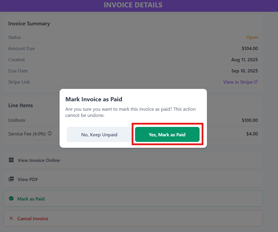Click the Service Fee (4.0%) label
Image resolution: width=278 pixels, height=232 pixels.
point(27,134)
